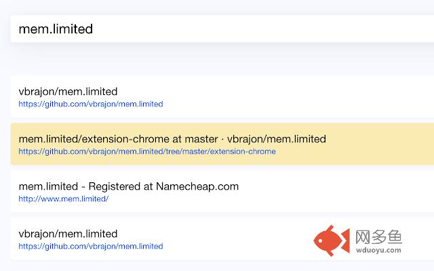Click blank area of yellow highlighted row
The image size is (434, 271).
[380, 144]
